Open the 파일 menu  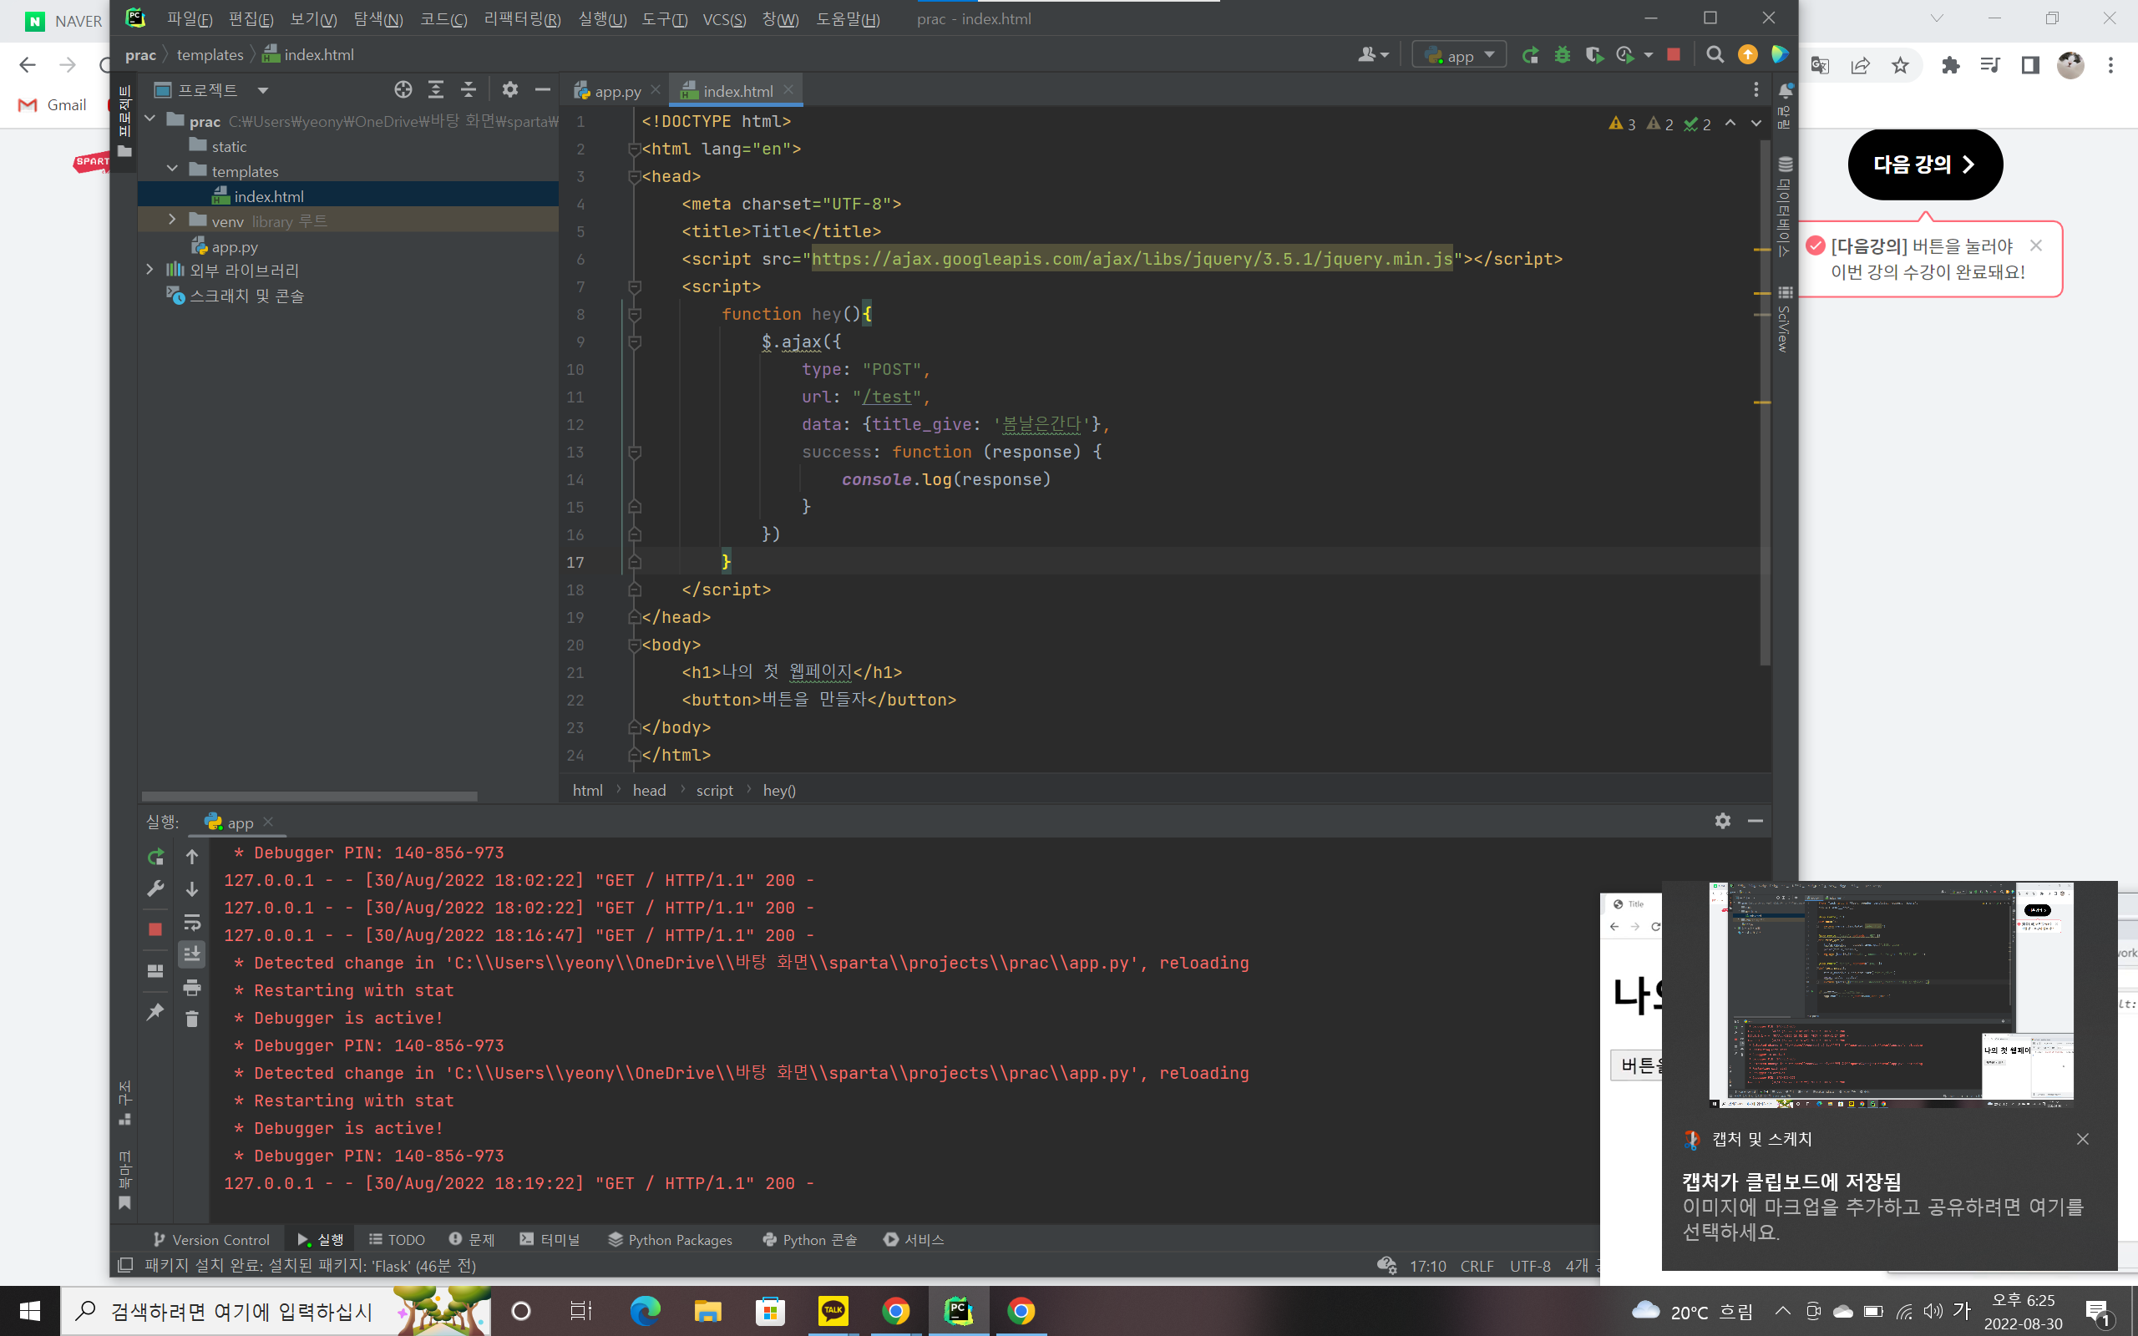tap(190, 18)
